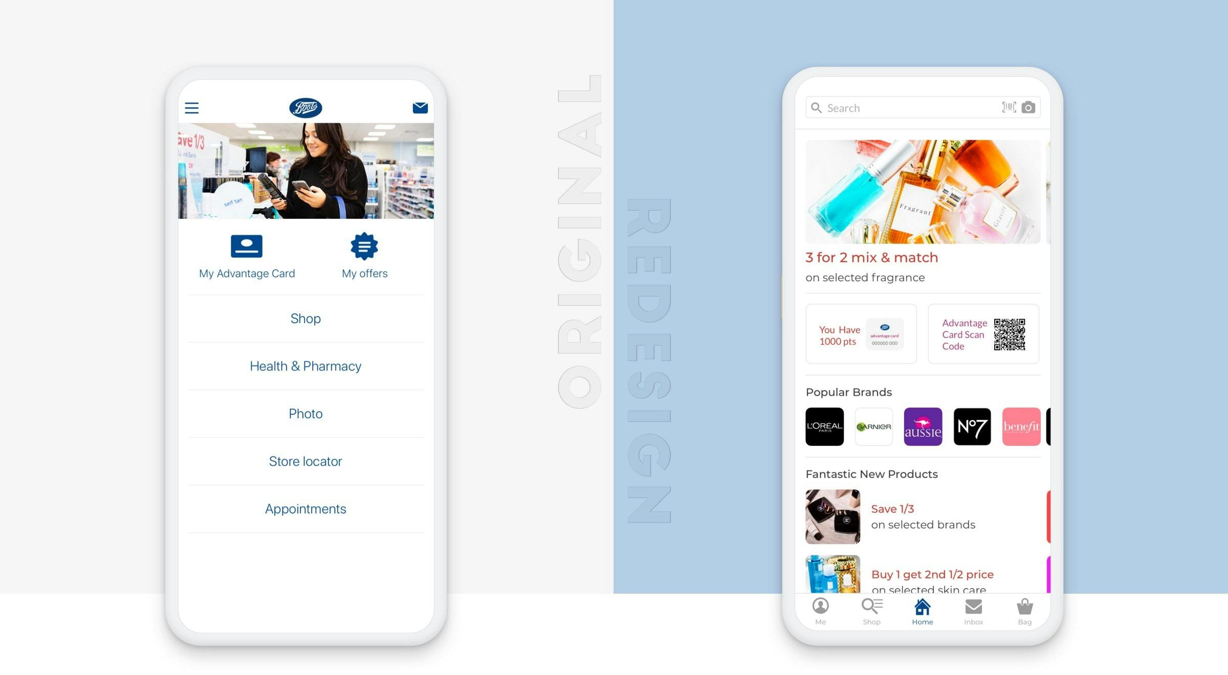Viewport: 1228px width, 675px height.
Task: Tap the Garnier brand icon
Action: tap(873, 426)
